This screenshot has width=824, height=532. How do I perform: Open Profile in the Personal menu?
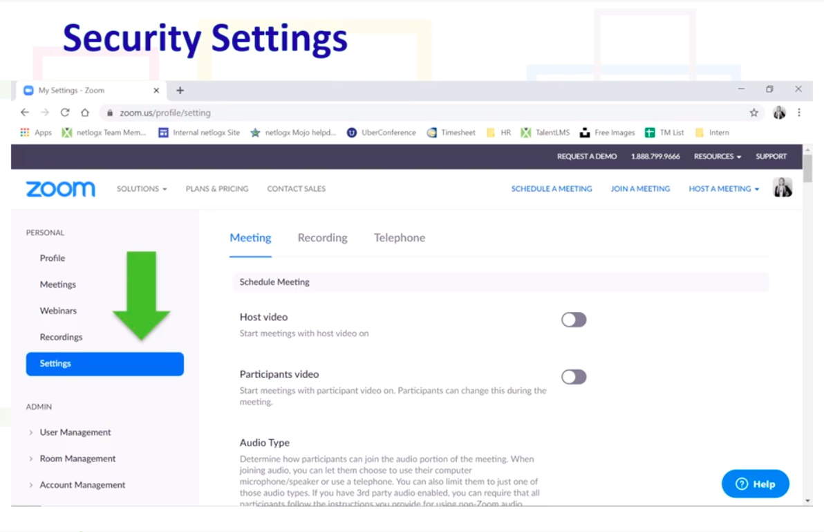coord(53,258)
